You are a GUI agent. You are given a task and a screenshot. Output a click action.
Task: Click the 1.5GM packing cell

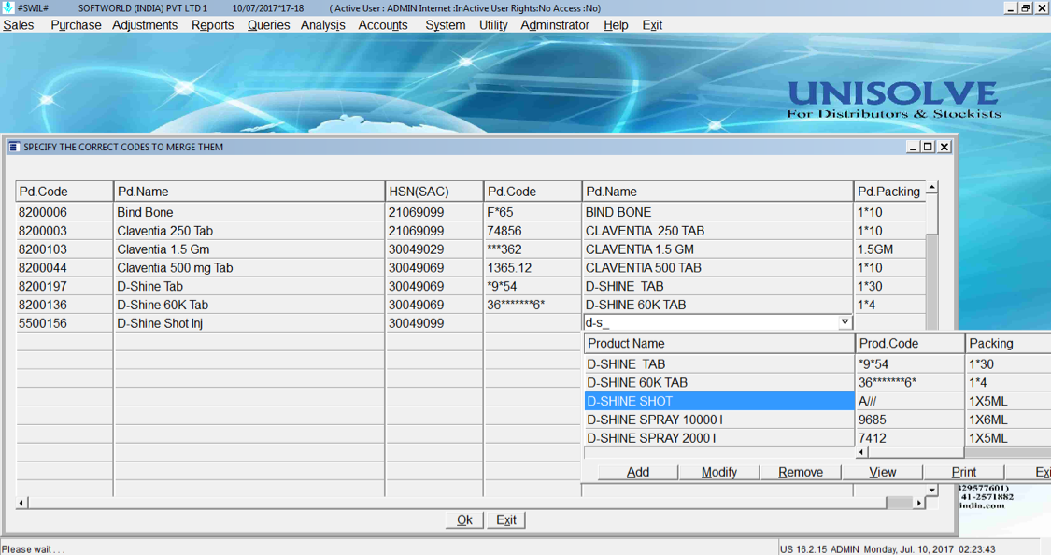(889, 249)
